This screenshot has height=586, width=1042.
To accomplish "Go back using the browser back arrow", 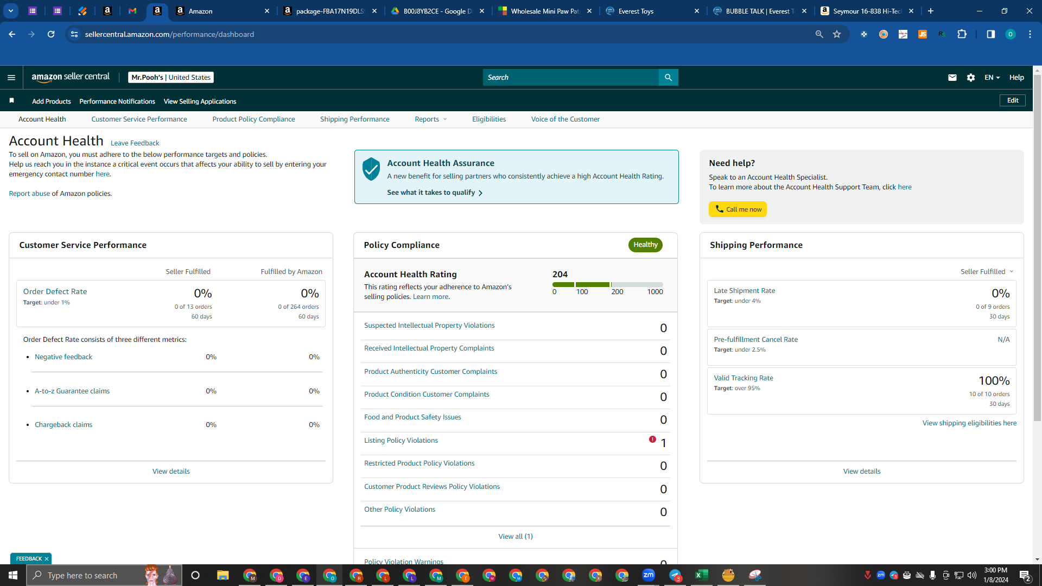I will coord(12,34).
